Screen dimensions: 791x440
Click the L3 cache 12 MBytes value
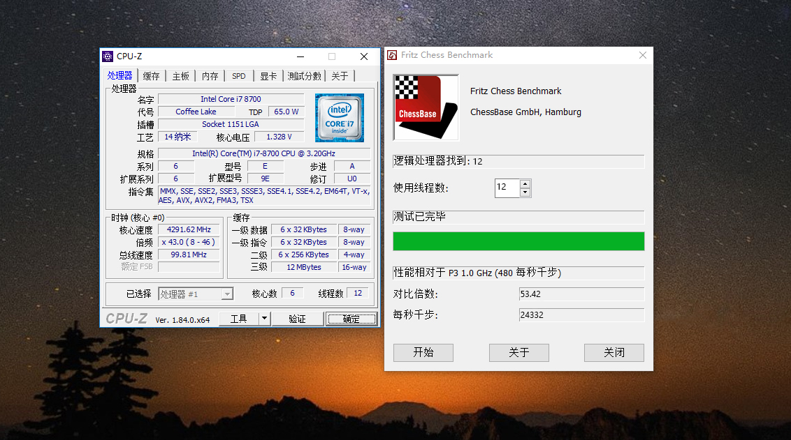click(304, 267)
